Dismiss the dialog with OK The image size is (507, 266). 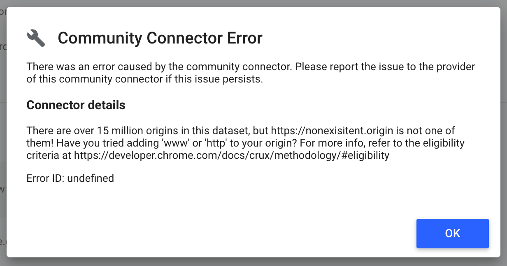(x=452, y=233)
